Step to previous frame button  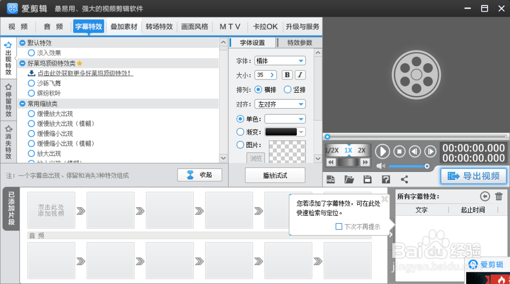(x=415, y=151)
